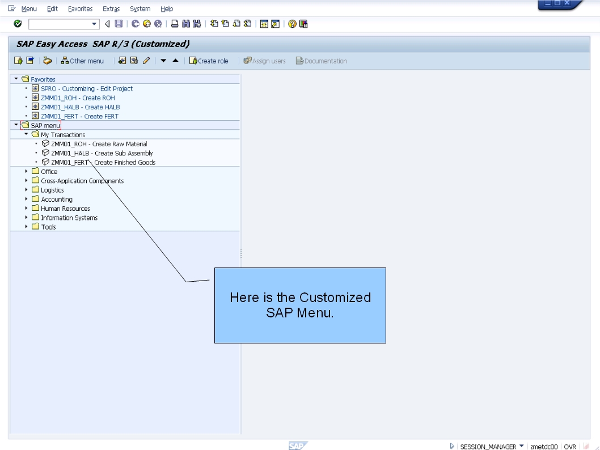This screenshot has height=450, width=600.
Task: Click the Other menu button
Action: [x=83, y=61]
